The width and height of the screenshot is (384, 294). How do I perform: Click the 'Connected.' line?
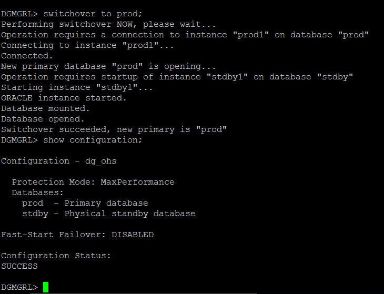coord(27,56)
